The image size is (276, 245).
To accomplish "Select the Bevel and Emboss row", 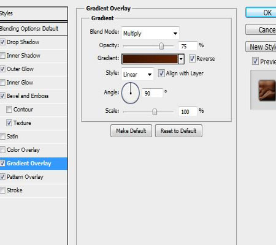I will tap(34, 96).
